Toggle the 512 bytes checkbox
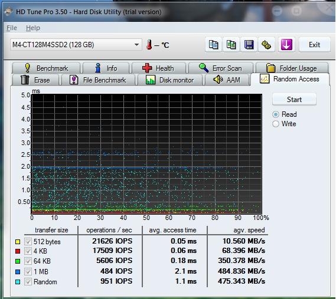This screenshot has height=299, width=336. pyautogui.click(x=28, y=242)
